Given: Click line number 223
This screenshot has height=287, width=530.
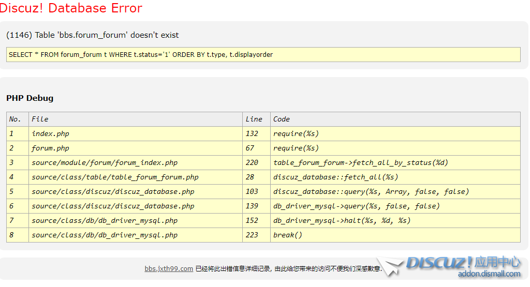Looking at the screenshot, I should [252, 235].
